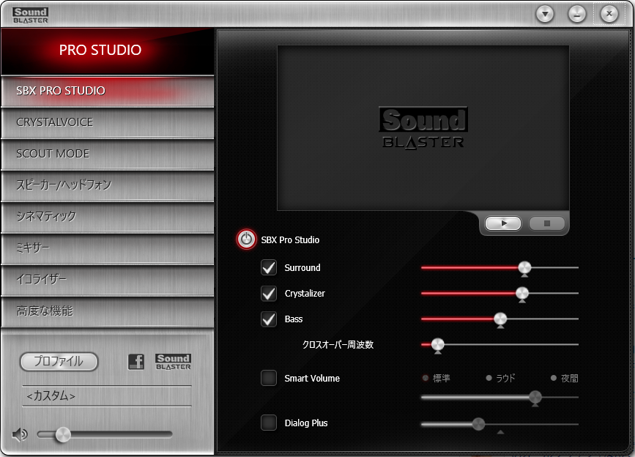Click the プロファイル button
Viewport: 635px width, 457px height.
[x=59, y=362]
